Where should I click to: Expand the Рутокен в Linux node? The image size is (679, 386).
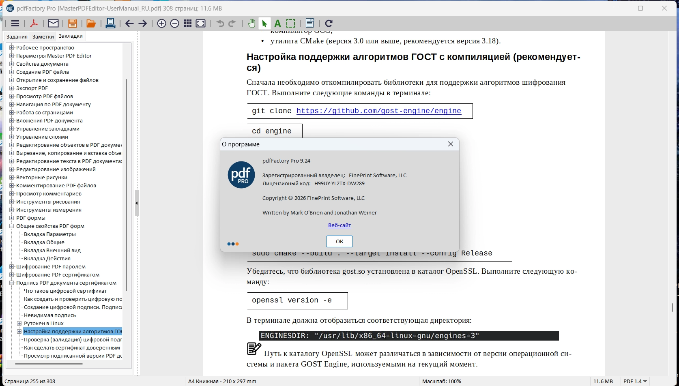(19, 324)
